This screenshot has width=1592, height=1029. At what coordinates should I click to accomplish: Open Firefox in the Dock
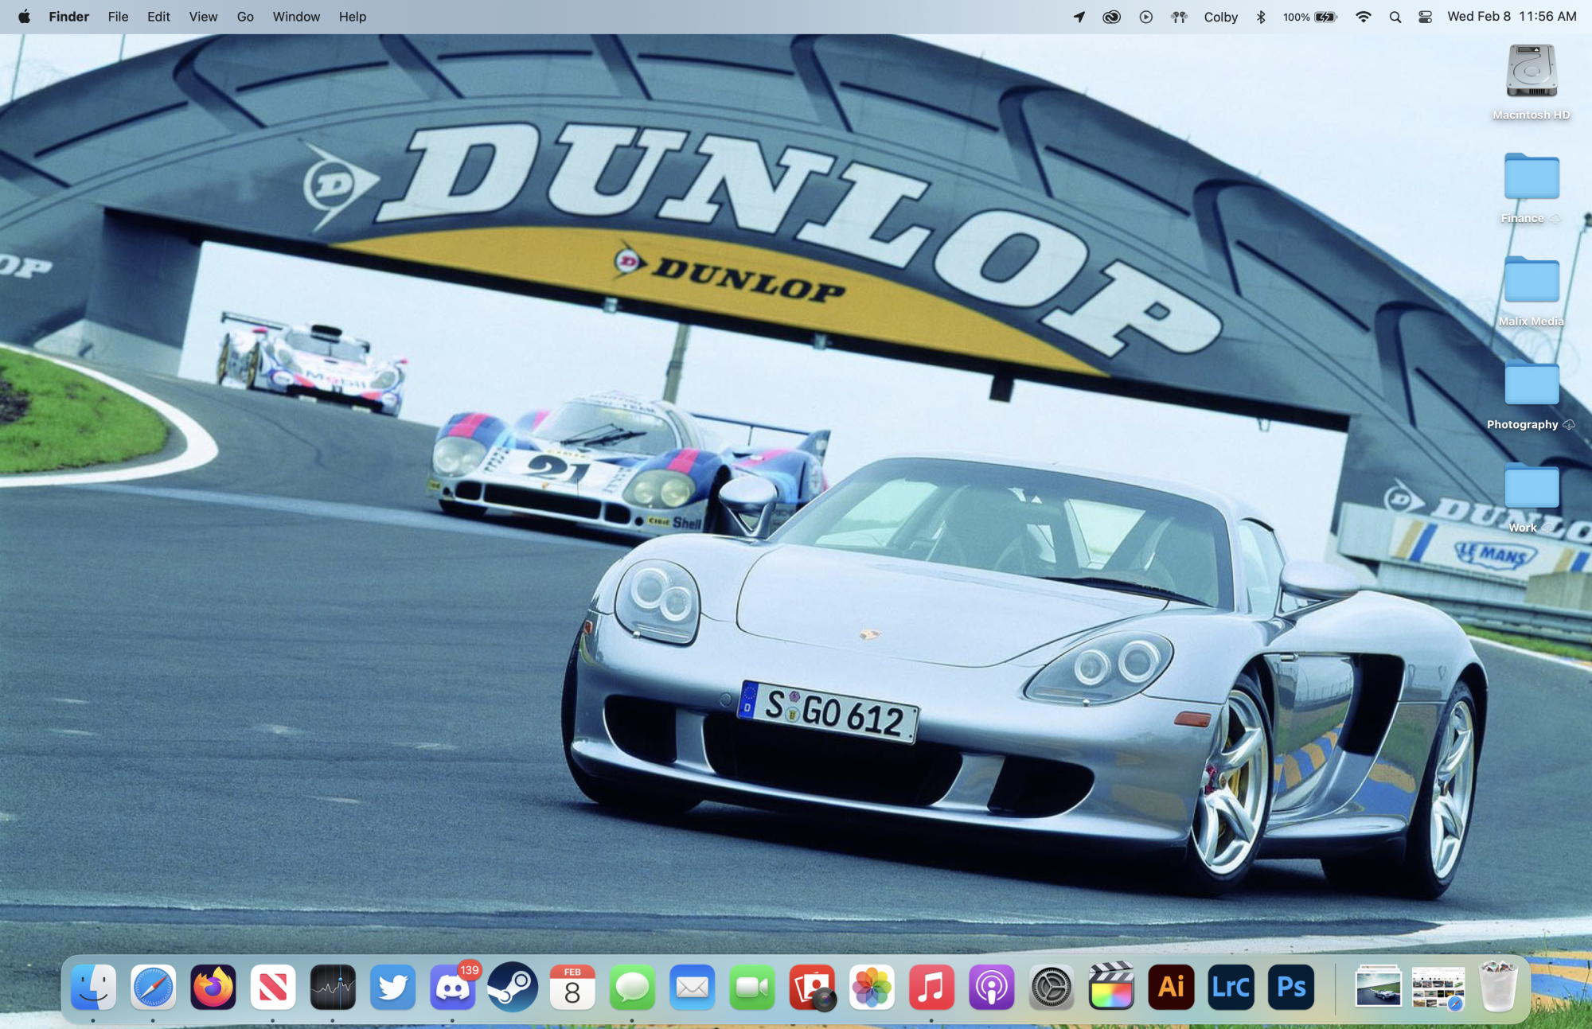pyautogui.click(x=213, y=988)
